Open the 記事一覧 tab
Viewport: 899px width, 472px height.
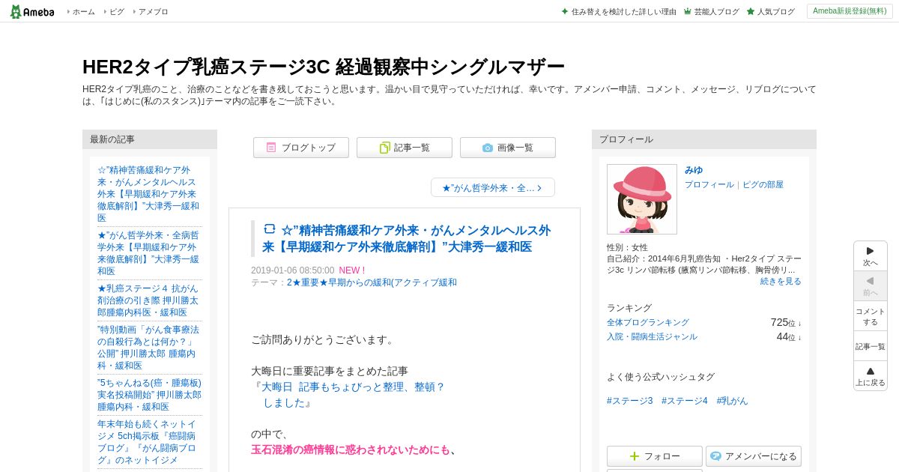pyautogui.click(x=405, y=148)
